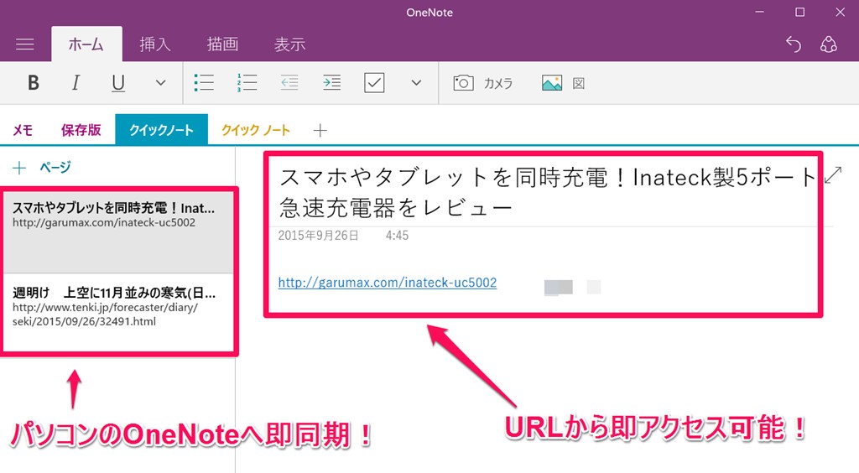859x473 pixels.
Task: Add a to-do checkbox tag
Action: pos(374,83)
